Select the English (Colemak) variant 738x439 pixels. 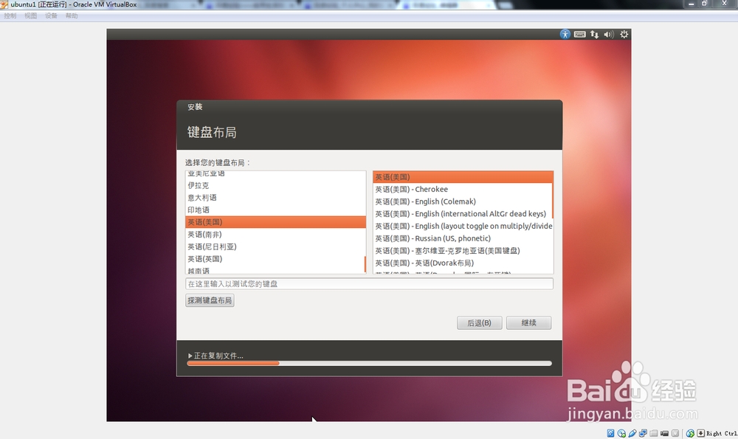click(462, 201)
